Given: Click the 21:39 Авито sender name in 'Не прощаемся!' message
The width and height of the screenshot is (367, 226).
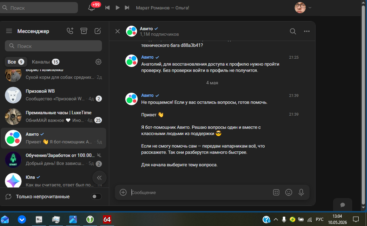Looking at the screenshot, I should [147, 95].
